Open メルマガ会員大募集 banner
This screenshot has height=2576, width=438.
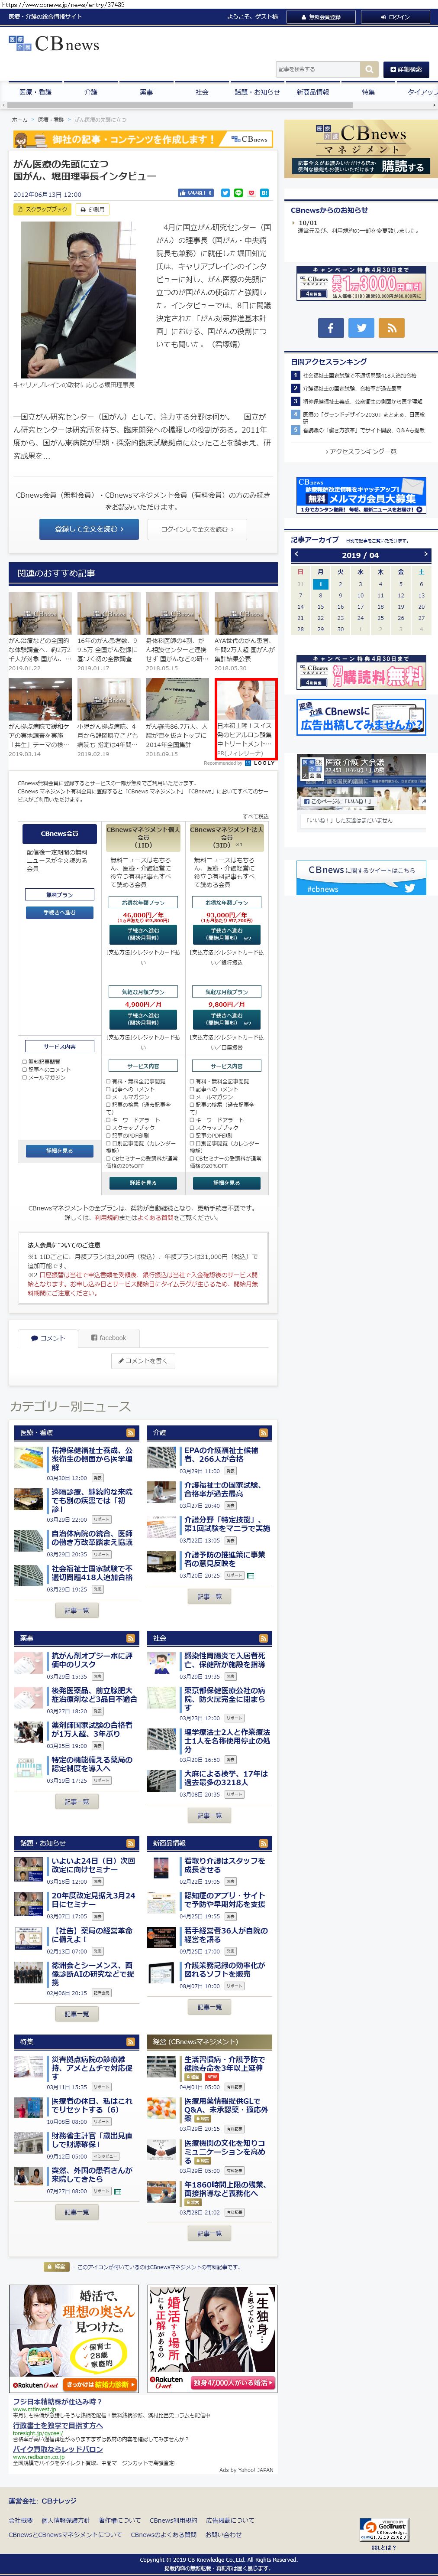pos(361,497)
